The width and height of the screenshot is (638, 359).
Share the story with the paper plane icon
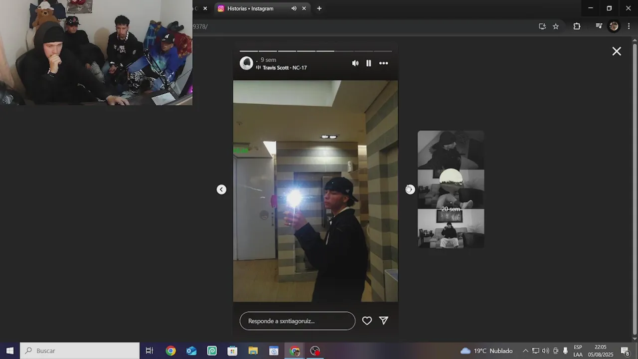coord(384,321)
